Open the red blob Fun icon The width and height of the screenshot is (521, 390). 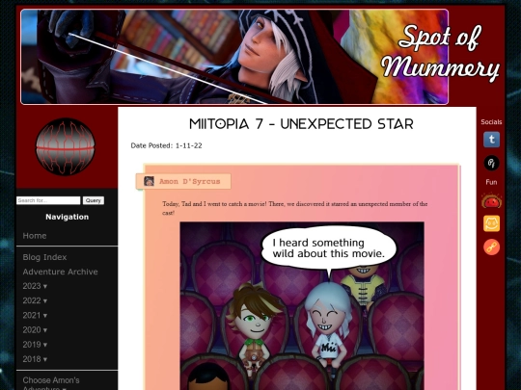coord(491,200)
